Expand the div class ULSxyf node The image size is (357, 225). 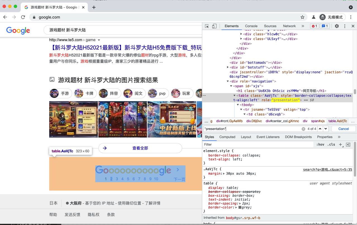pyautogui.click(x=241, y=39)
